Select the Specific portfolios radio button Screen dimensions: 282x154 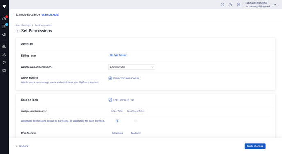click(136, 121)
